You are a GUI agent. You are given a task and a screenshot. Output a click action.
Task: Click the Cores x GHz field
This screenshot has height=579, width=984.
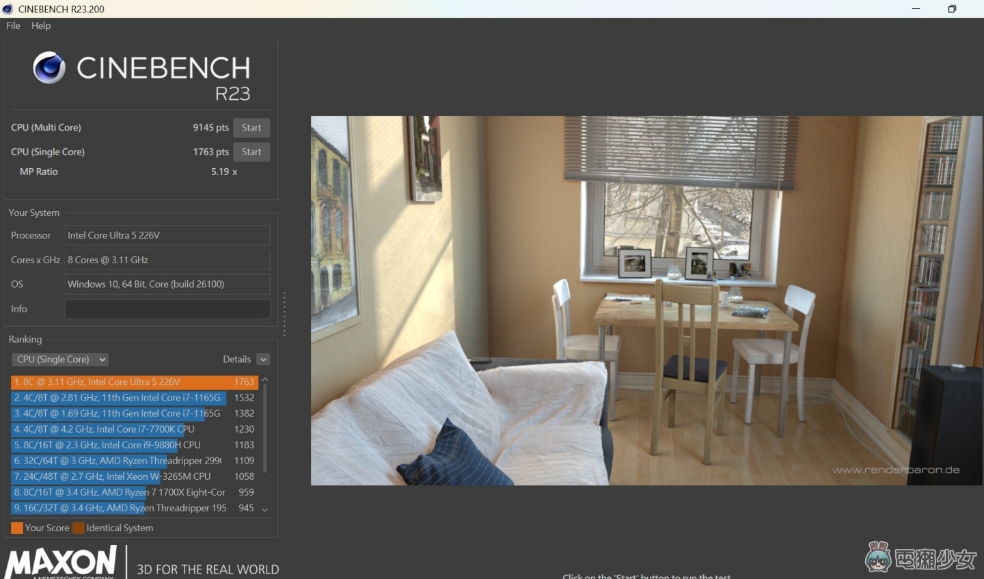coord(167,260)
